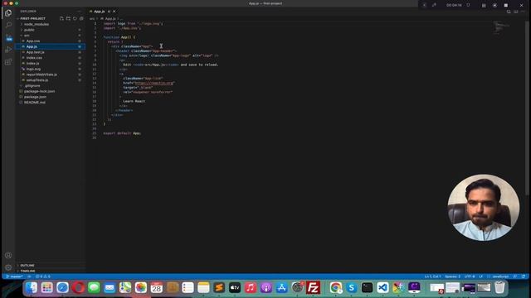Viewport: 531px width, 298px height.
Task: Close the recording toolbar
Action: pyautogui.click(x=522, y=6)
